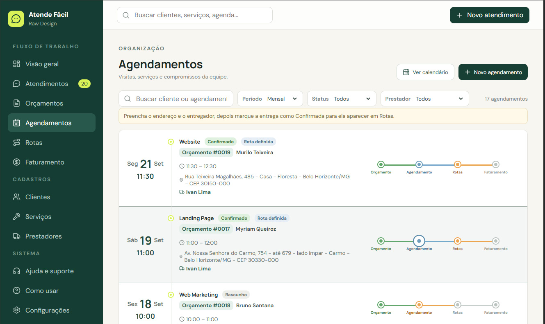Click the Clientes people icon
Image resolution: width=545 pixels, height=324 pixels.
click(x=16, y=197)
